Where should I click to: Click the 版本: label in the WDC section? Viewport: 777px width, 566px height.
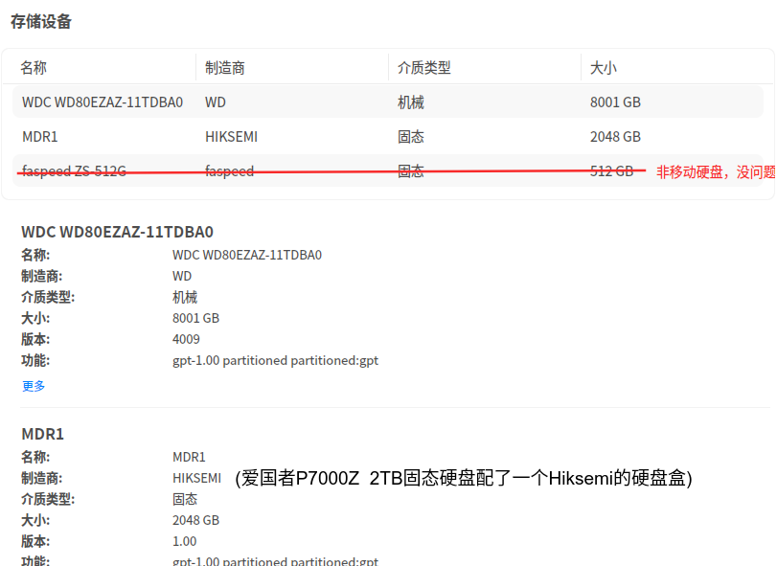tap(35, 339)
